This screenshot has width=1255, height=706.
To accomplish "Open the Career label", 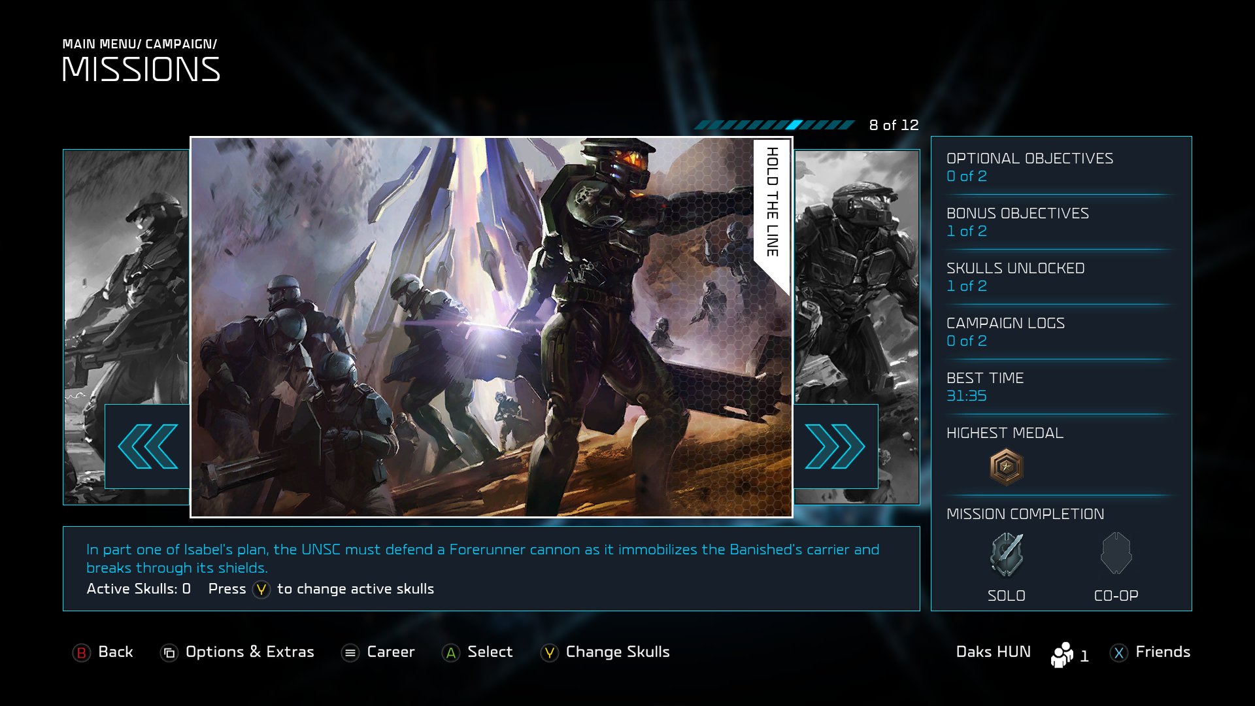I will (x=391, y=652).
